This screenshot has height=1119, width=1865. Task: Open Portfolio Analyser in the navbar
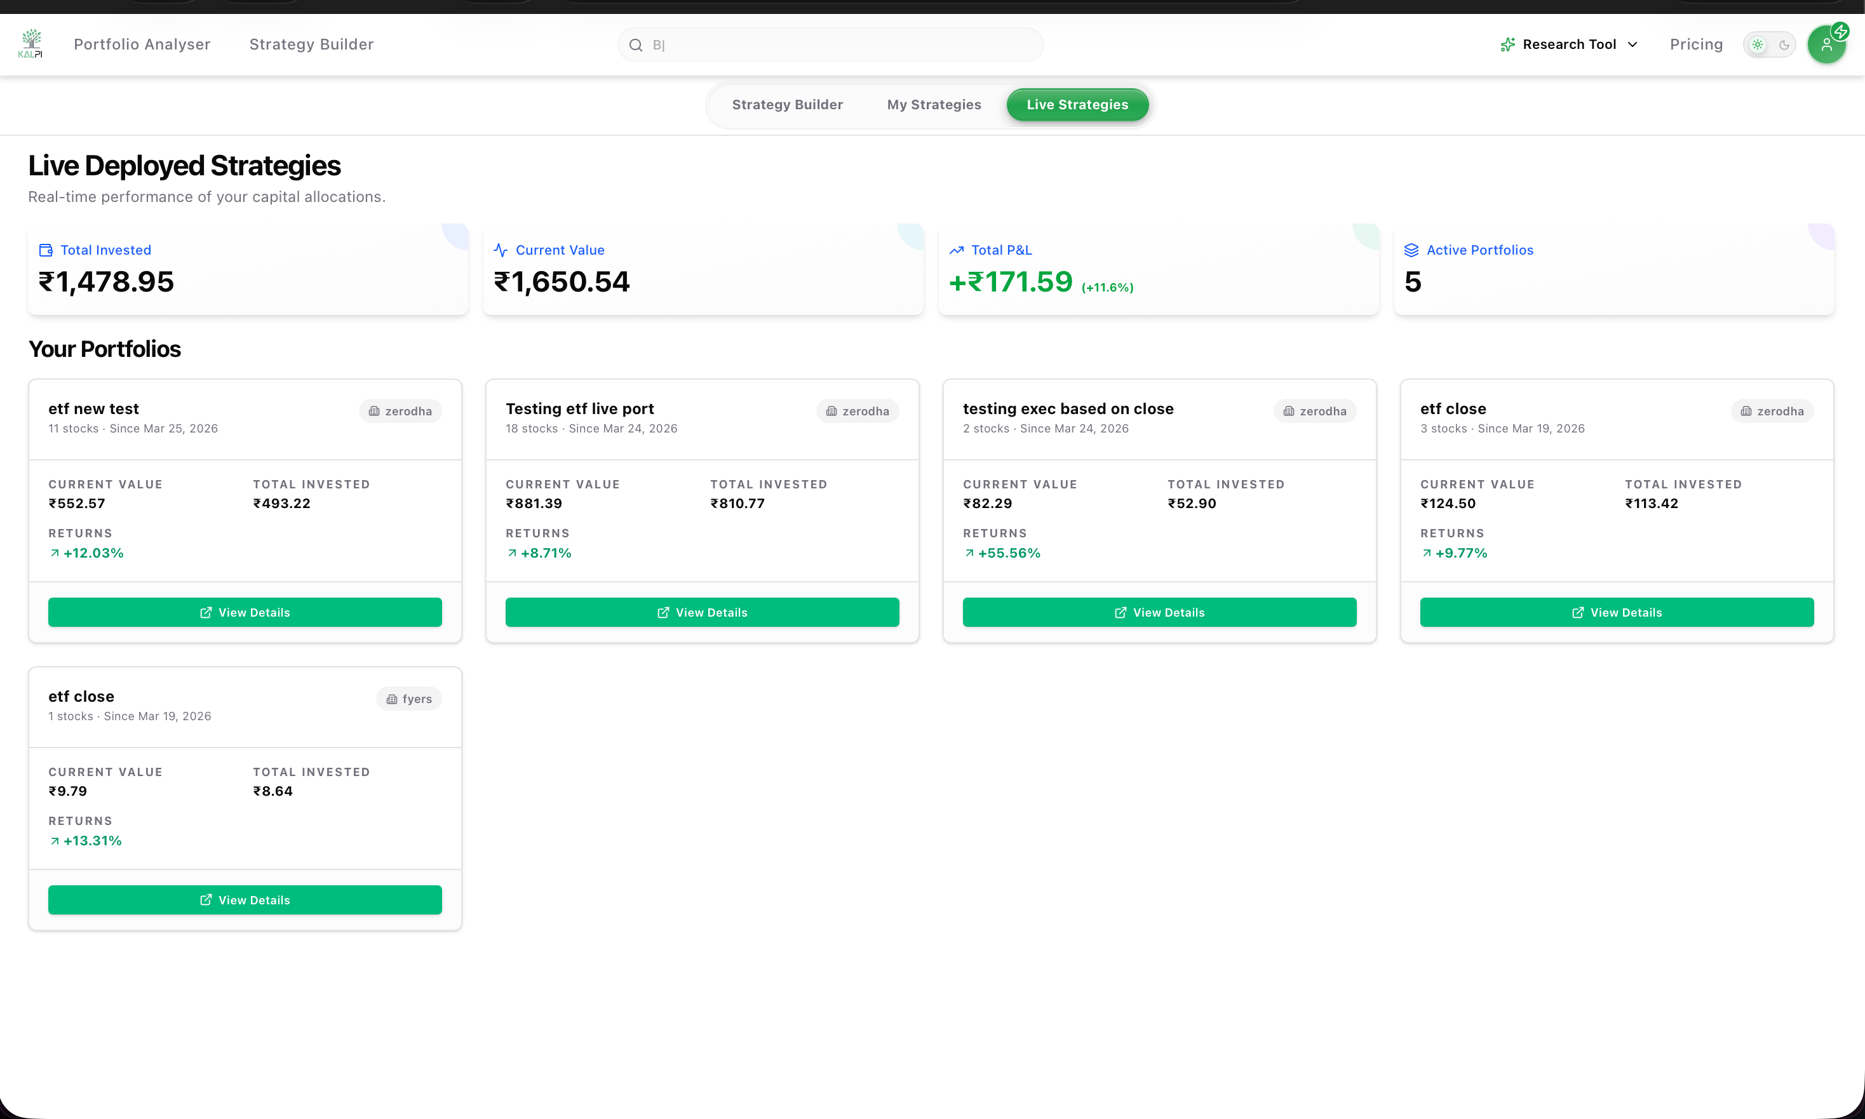tap(142, 44)
